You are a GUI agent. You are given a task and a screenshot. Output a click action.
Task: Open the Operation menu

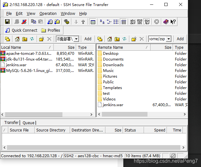[x=48, y=14]
